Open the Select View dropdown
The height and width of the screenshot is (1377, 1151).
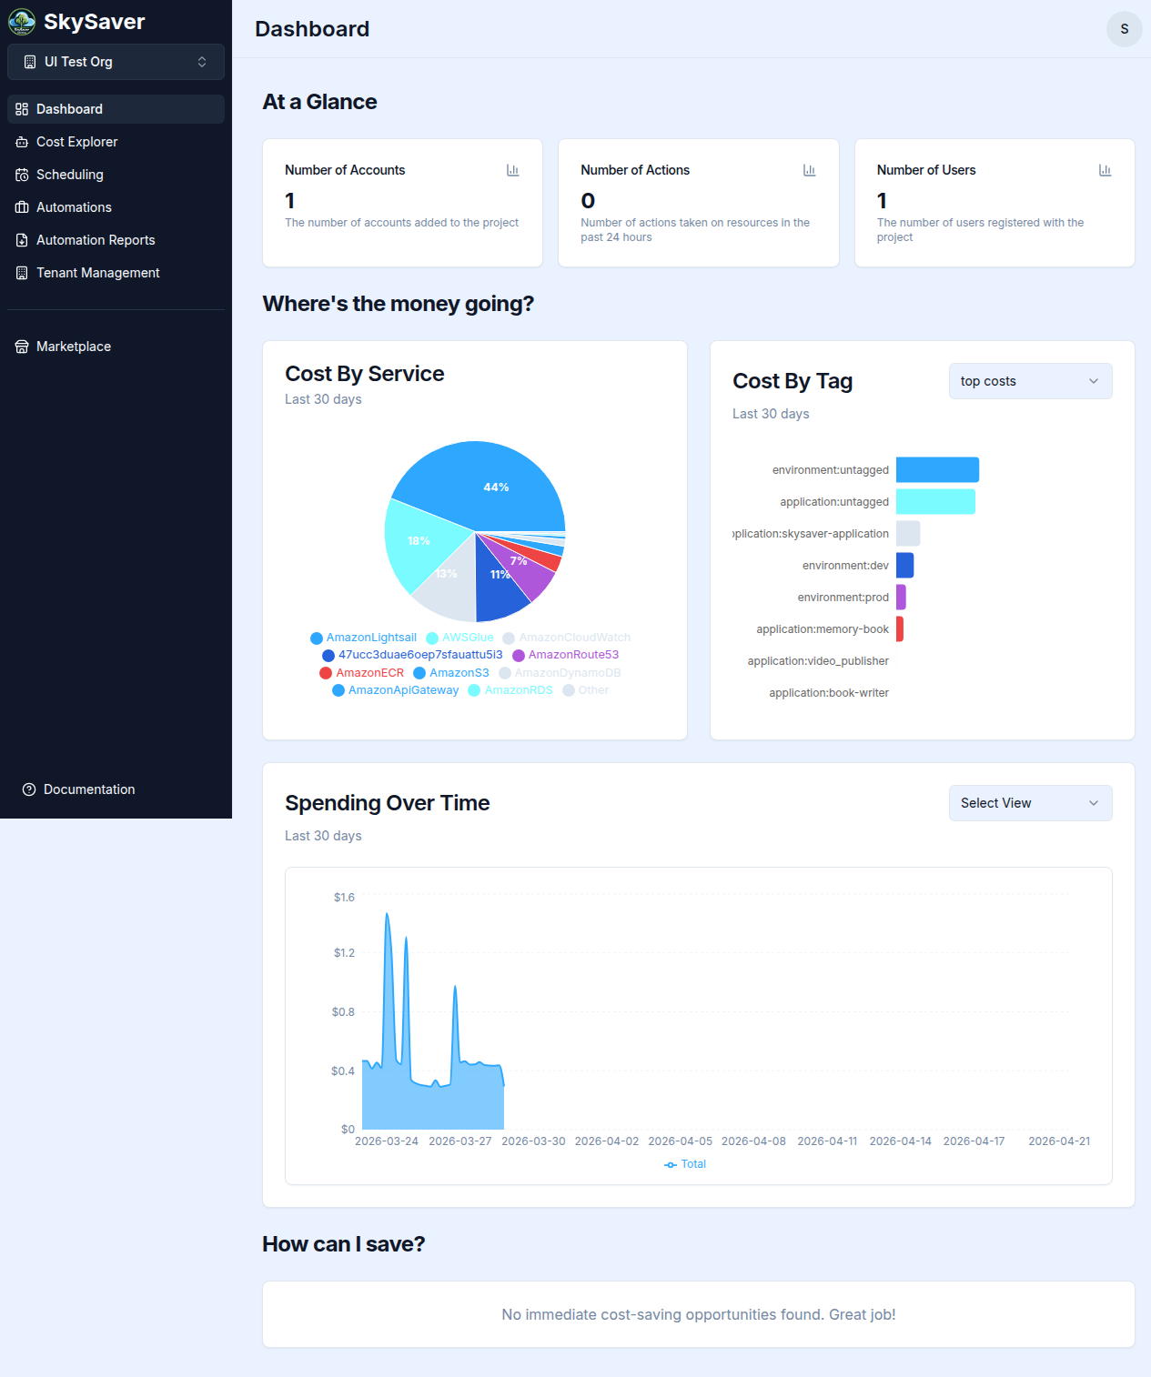[1030, 803]
